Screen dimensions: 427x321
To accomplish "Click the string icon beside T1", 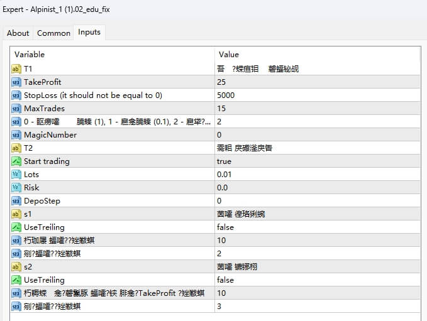I will tap(16, 69).
